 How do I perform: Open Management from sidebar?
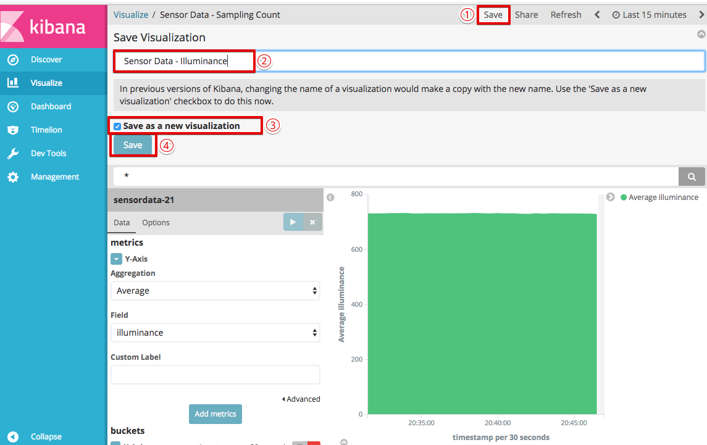point(55,177)
